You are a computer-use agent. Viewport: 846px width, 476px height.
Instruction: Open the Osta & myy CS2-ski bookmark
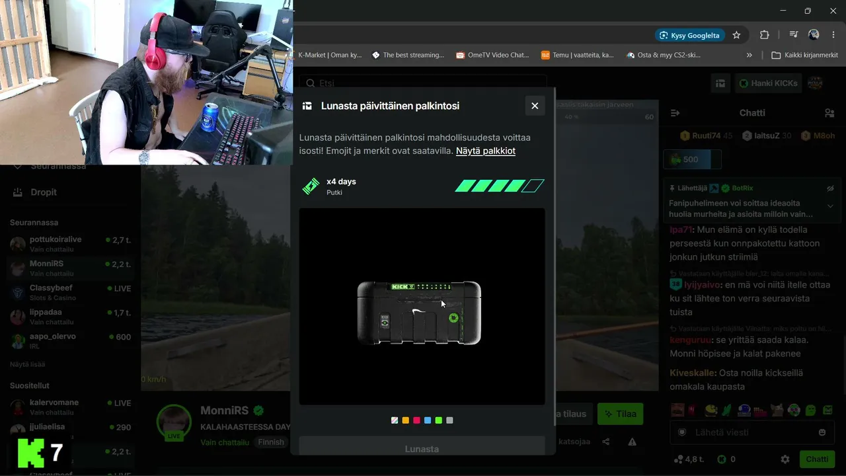(663, 55)
